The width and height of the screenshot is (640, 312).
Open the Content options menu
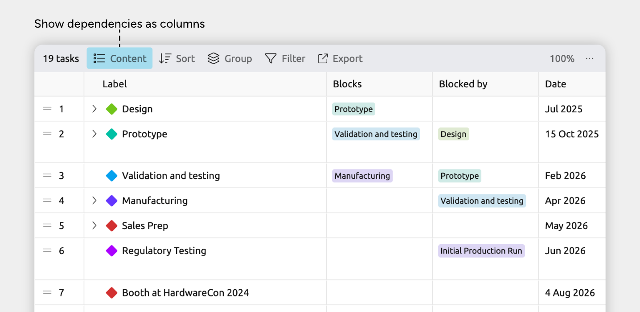119,58
